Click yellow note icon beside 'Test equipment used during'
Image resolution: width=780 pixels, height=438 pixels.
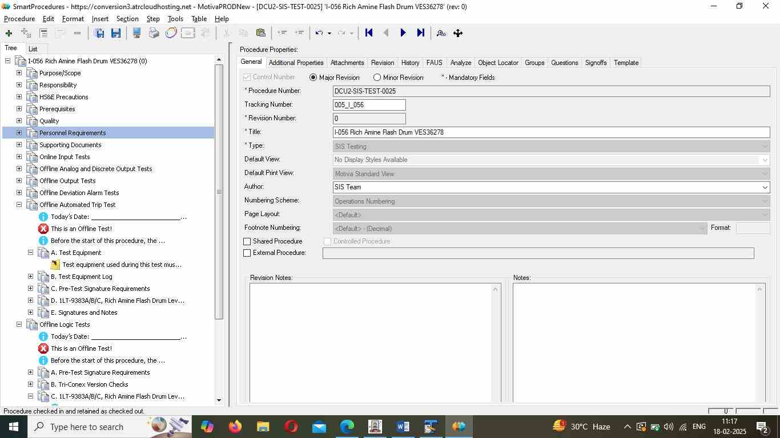tap(55, 265)
